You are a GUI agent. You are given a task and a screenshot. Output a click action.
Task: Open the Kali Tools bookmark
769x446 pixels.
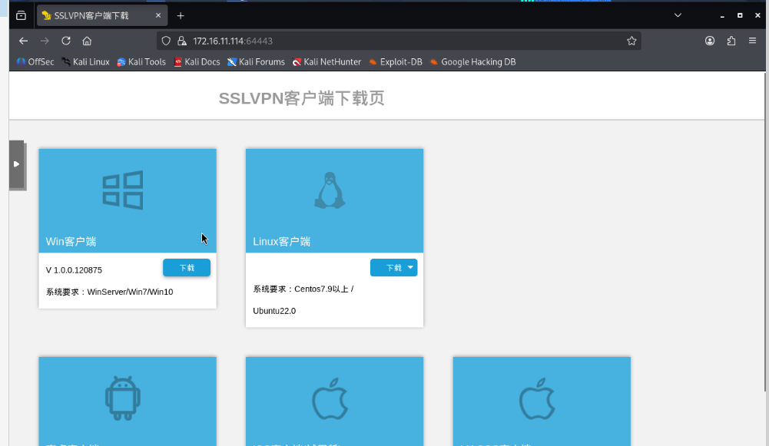[x=141, y=61]
